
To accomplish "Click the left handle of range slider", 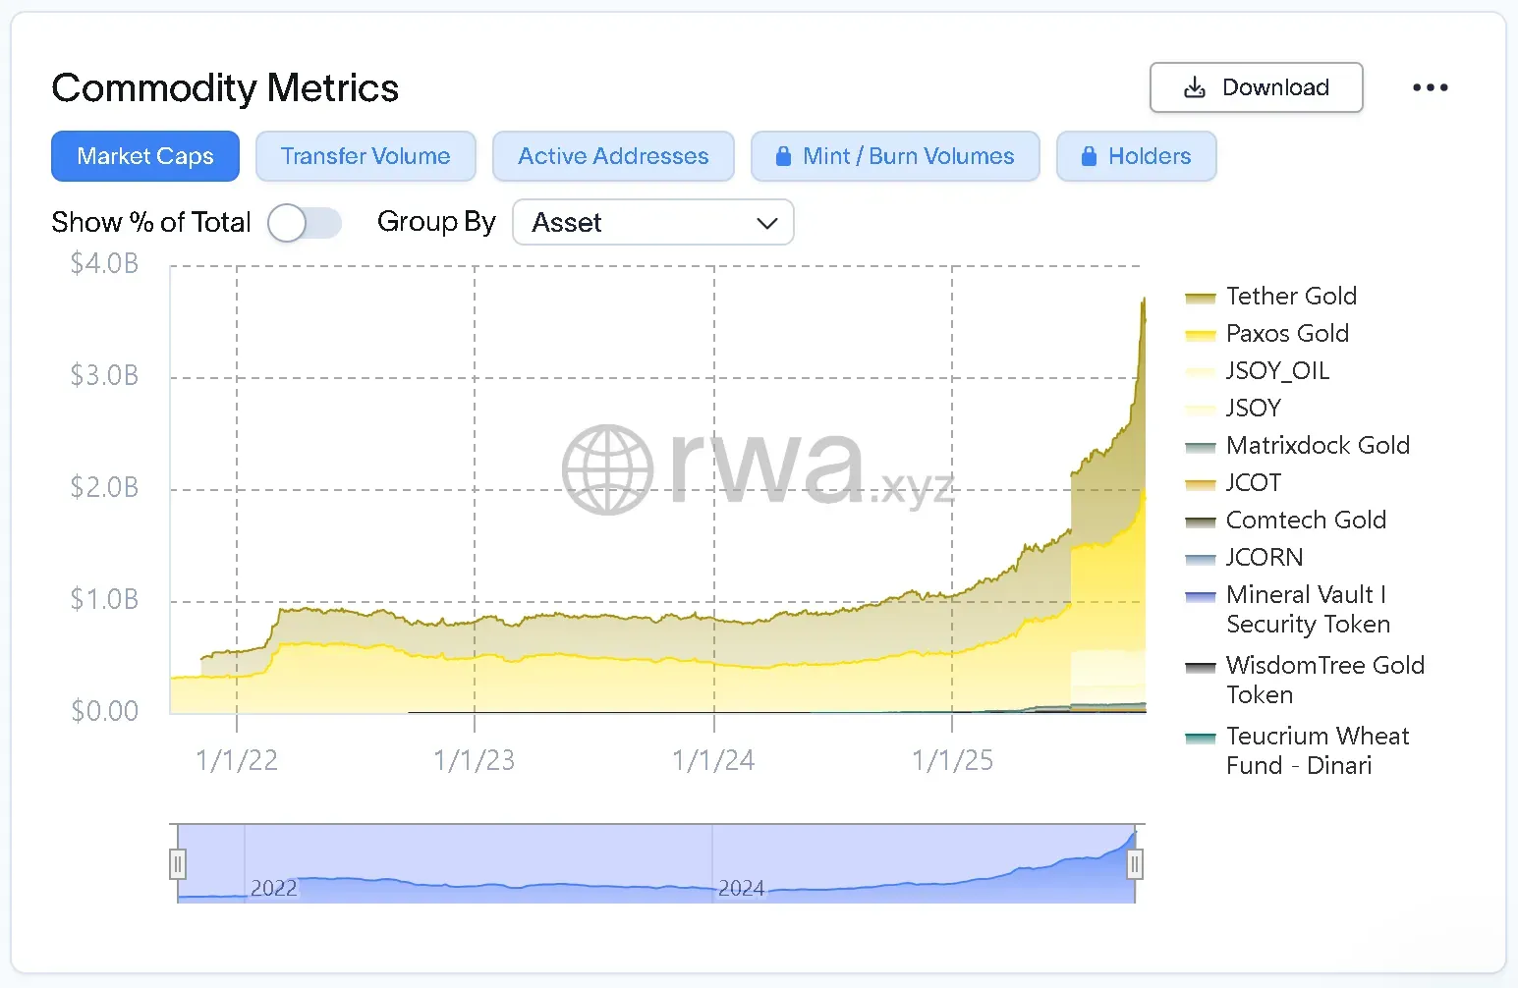I will (178, 864).
